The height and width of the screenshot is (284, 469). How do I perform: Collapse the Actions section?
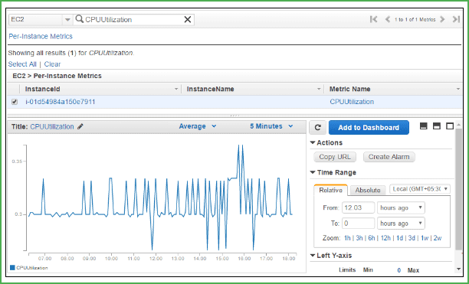pos(313,142)
